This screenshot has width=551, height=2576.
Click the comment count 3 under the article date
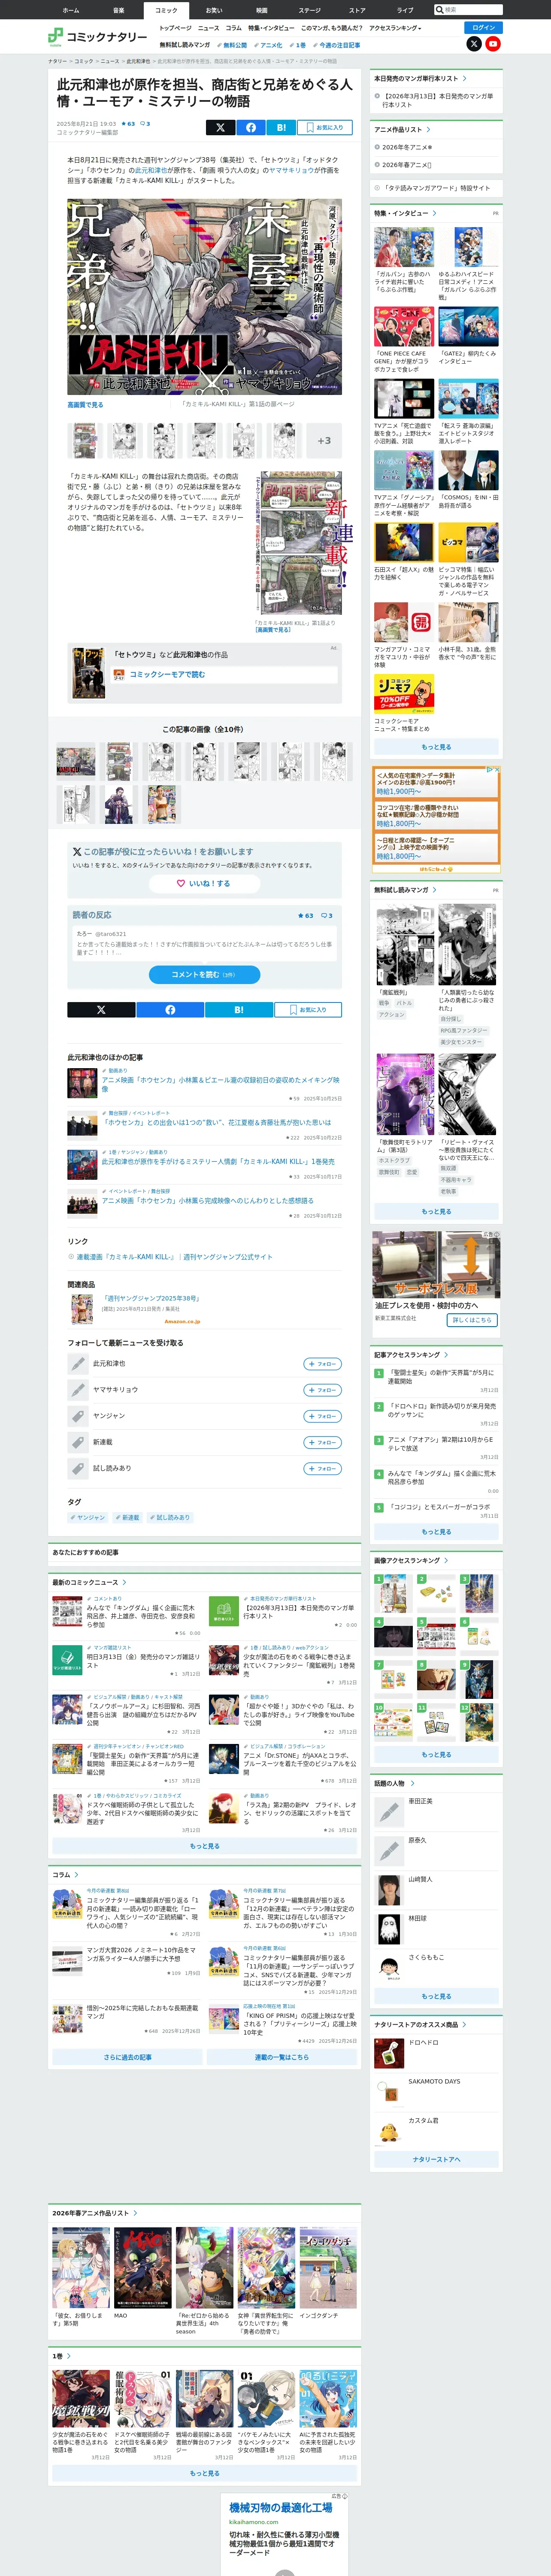pyautogui.click(x=145, y=124)
